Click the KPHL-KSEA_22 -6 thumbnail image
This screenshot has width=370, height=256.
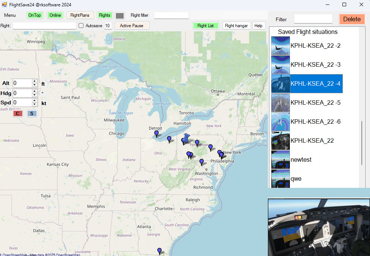[x=280, y=121]
